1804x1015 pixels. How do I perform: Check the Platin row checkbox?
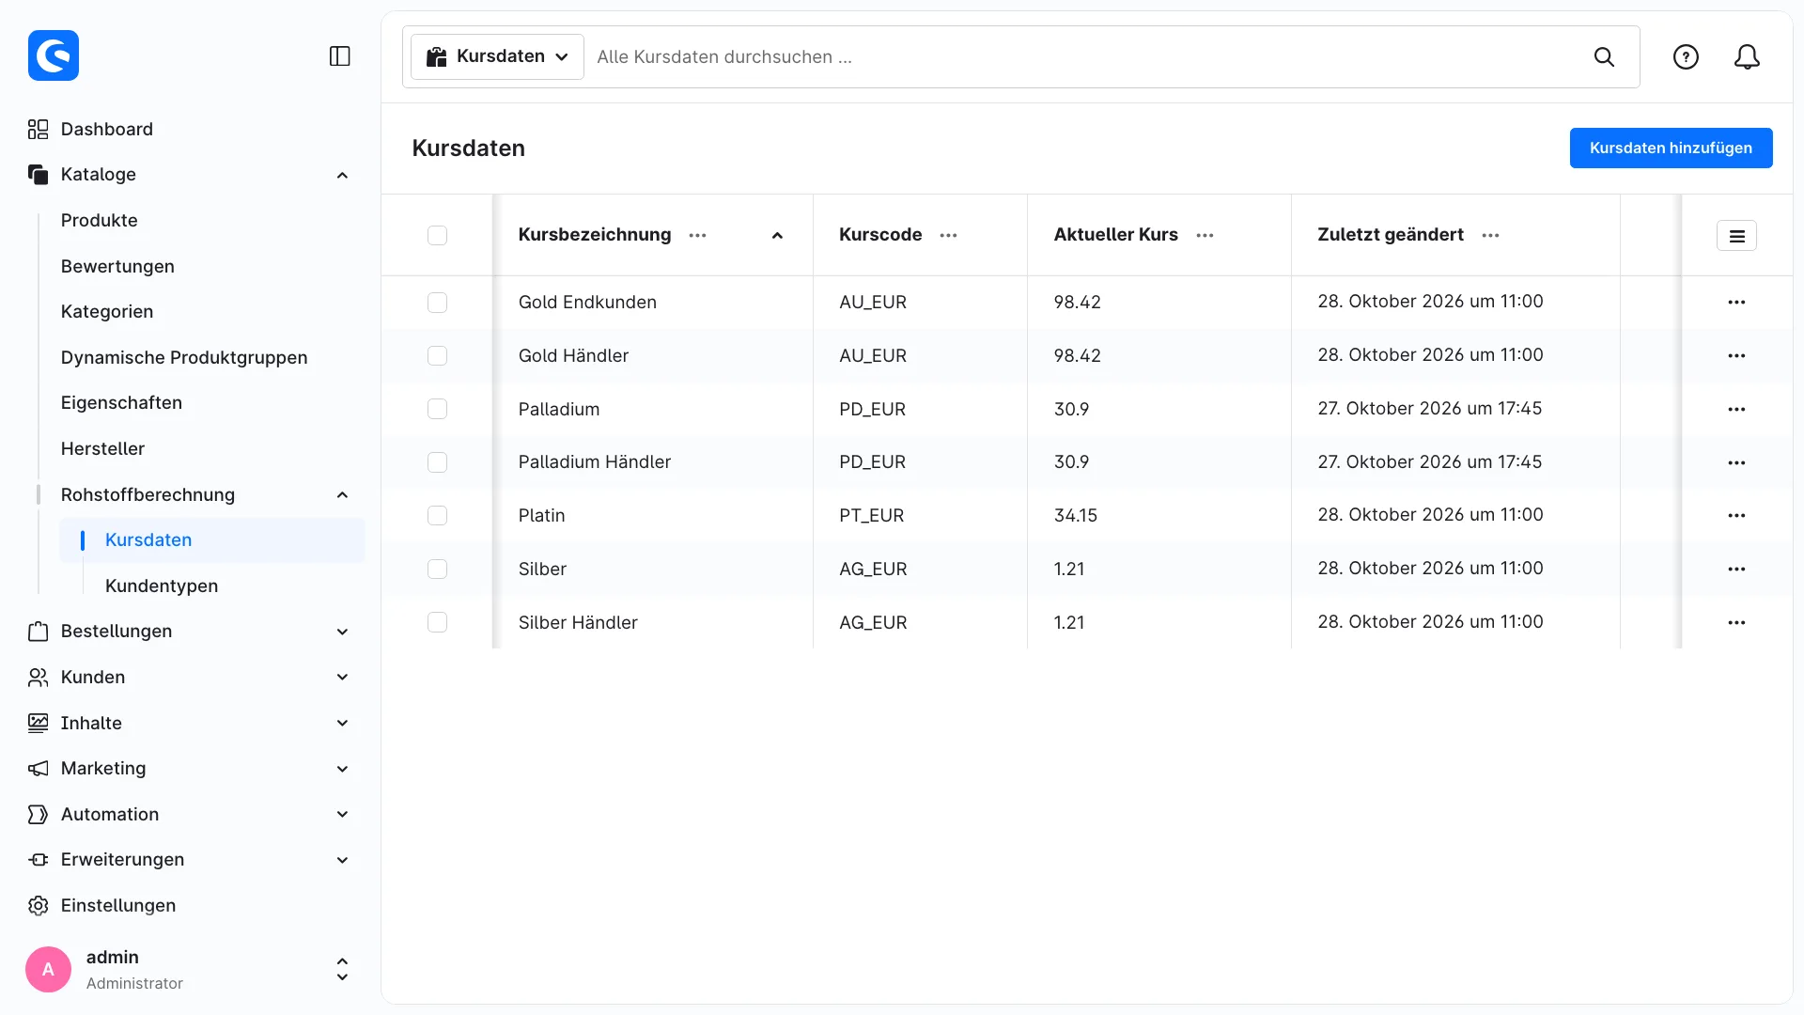[x=437, y=515]
